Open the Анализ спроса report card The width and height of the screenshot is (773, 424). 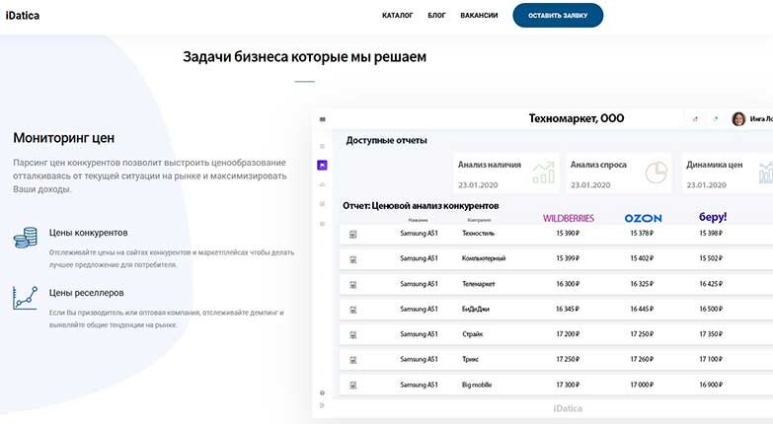pos(619,174)
